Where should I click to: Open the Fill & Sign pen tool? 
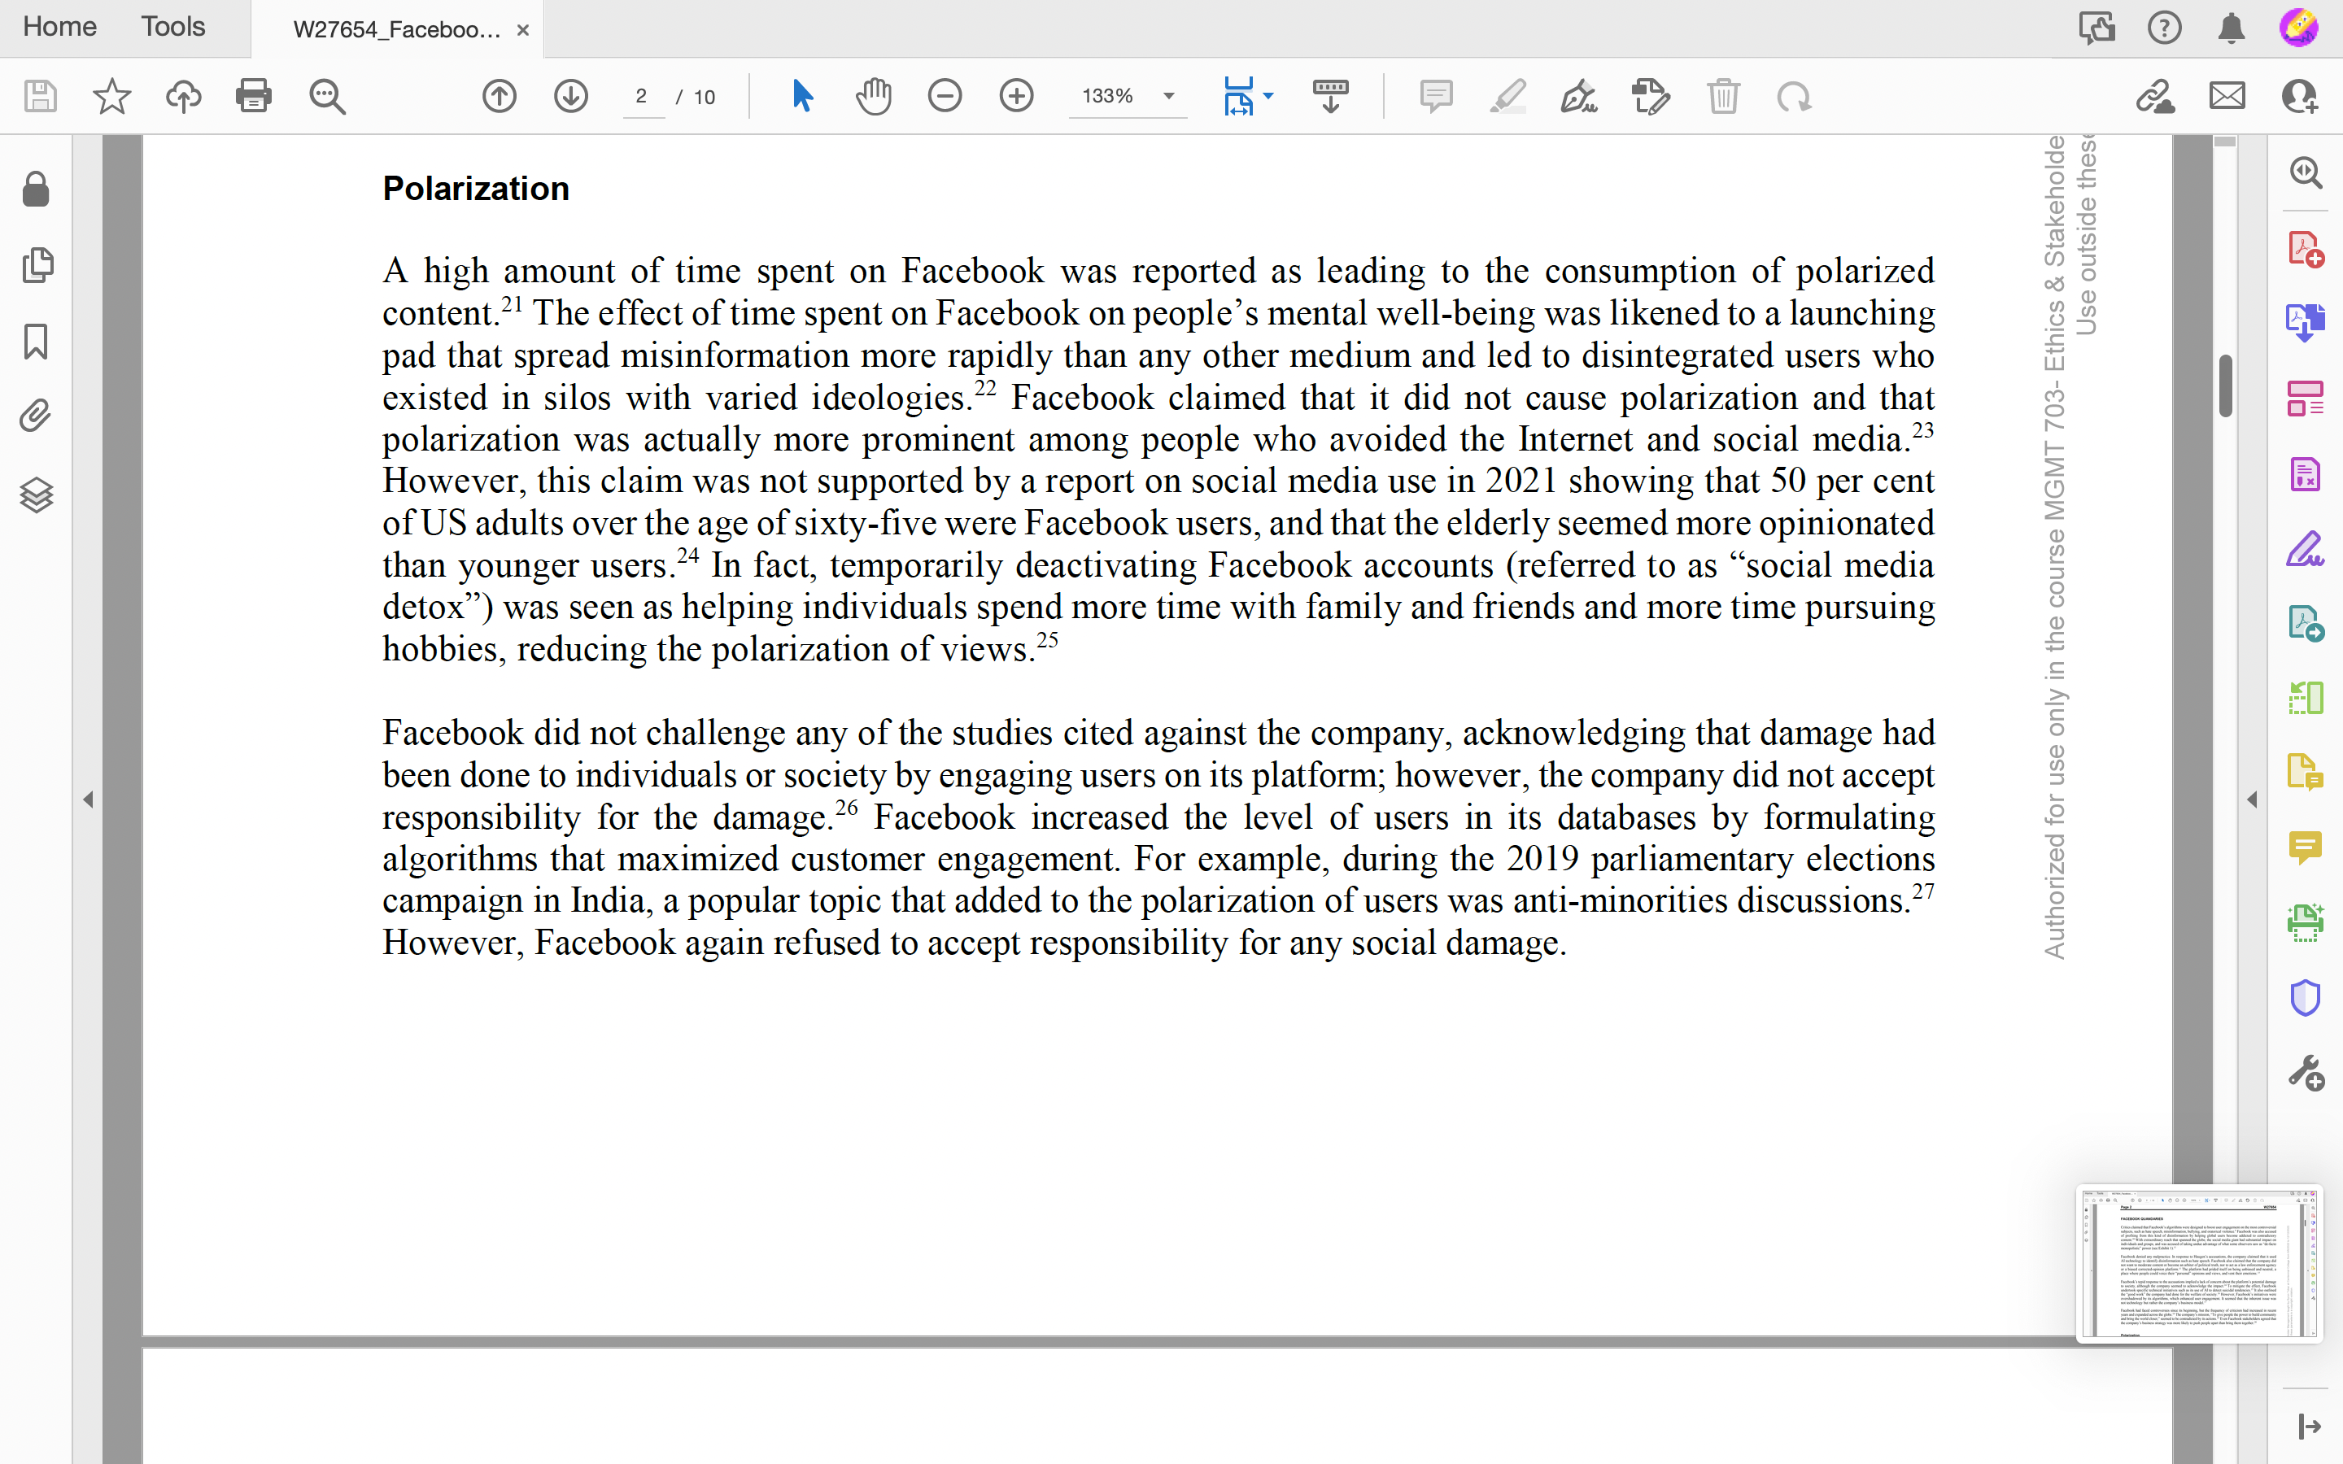tap(1578, 96)
